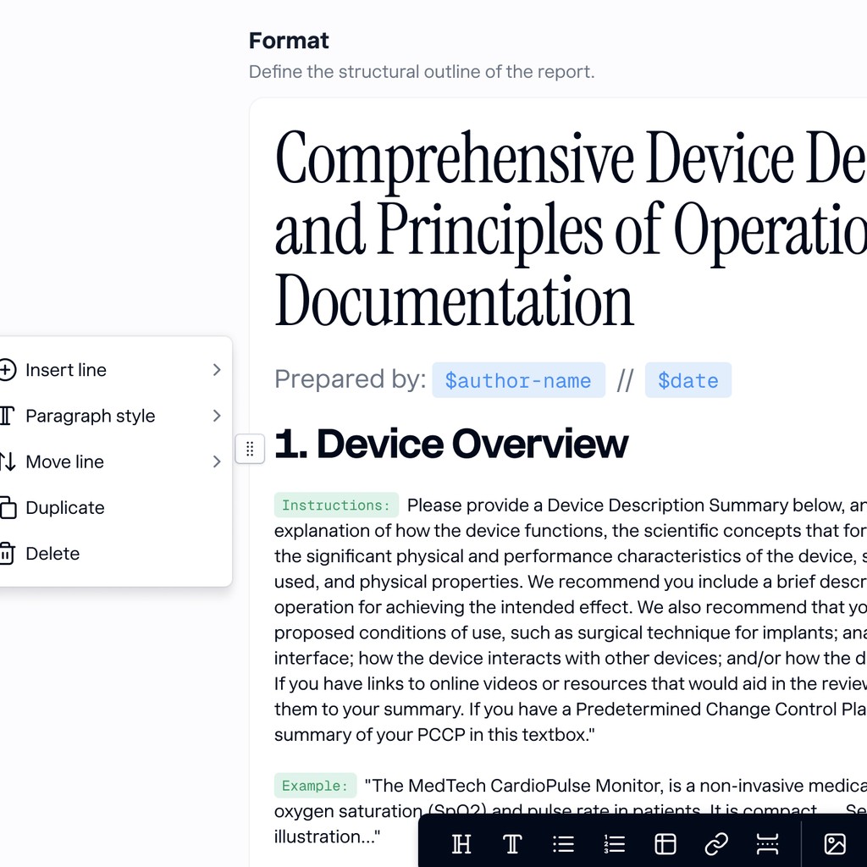Insert a heading using the H toolbar icon

(x=461, y=843)
